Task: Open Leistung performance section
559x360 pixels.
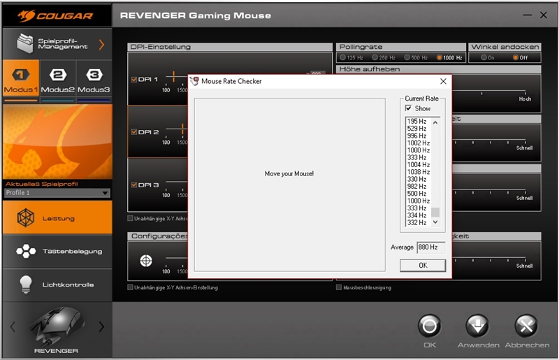Action: (57, 217)
